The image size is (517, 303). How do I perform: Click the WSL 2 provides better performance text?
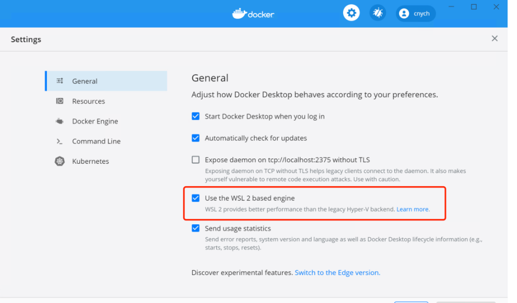pyautogui.click(x=300, y=209)
